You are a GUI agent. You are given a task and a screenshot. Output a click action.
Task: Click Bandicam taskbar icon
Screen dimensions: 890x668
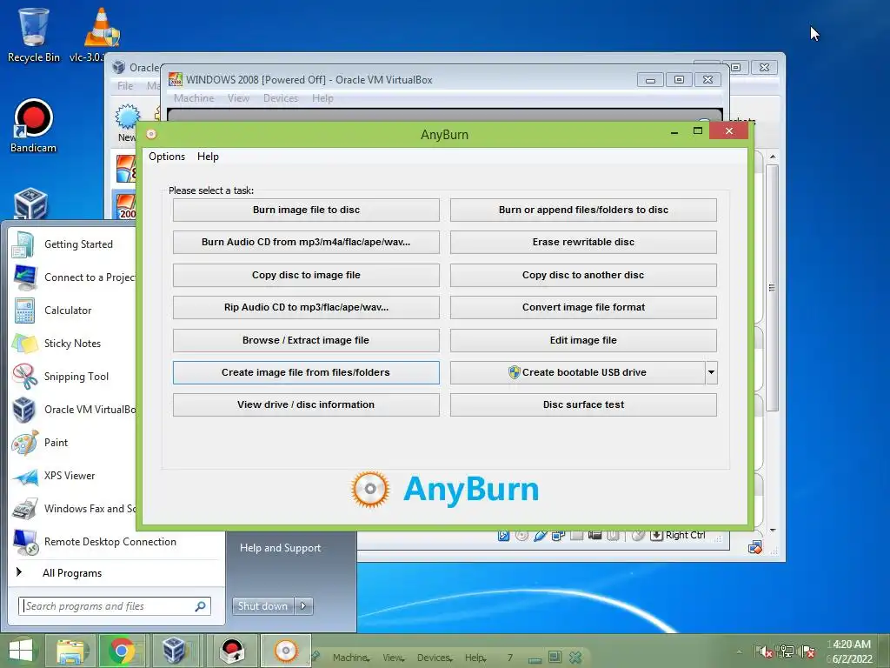pos(231,651)
